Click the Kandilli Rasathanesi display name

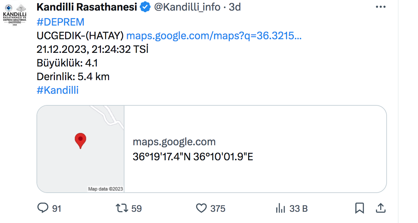(87, 7)
